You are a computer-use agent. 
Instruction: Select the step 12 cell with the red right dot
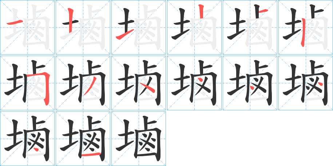[x=306, y=83]
